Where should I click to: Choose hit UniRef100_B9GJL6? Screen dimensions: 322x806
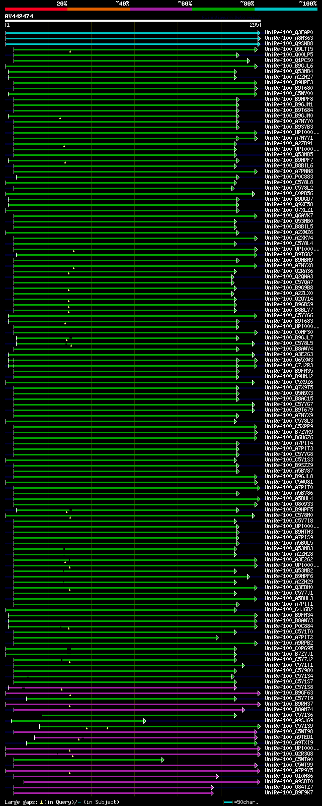[x=289, y=66]
